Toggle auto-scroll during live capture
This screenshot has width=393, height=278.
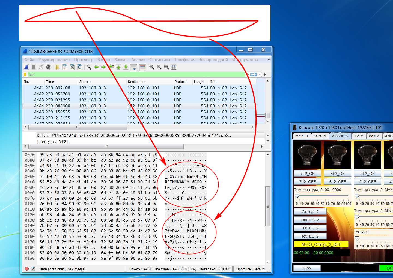(x=133, y=67)
